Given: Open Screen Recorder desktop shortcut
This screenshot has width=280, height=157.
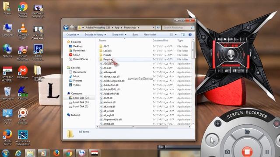Looking at the screenshot, I should tap(23, 116).
